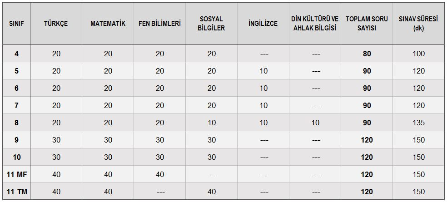Select Din Kültürü value 10 in grade 8

(315, 123)
